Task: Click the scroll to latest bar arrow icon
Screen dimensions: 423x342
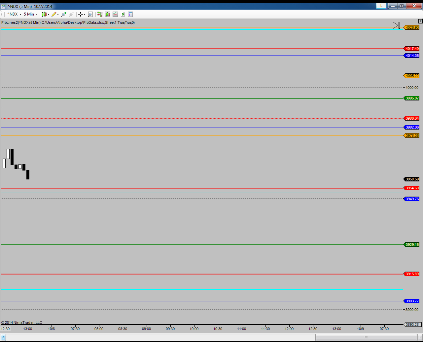Action: (x=396, y=25)
